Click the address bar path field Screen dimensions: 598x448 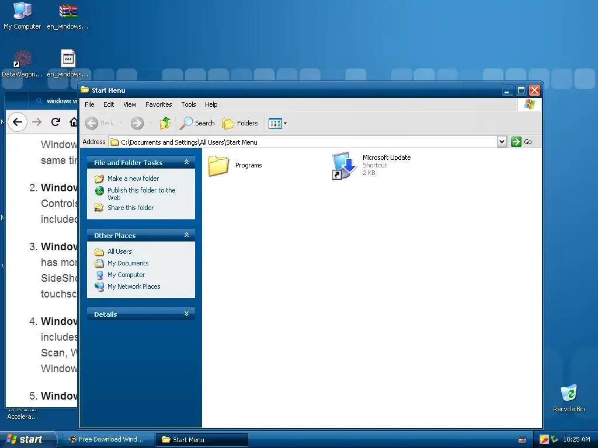pos(303,142)
